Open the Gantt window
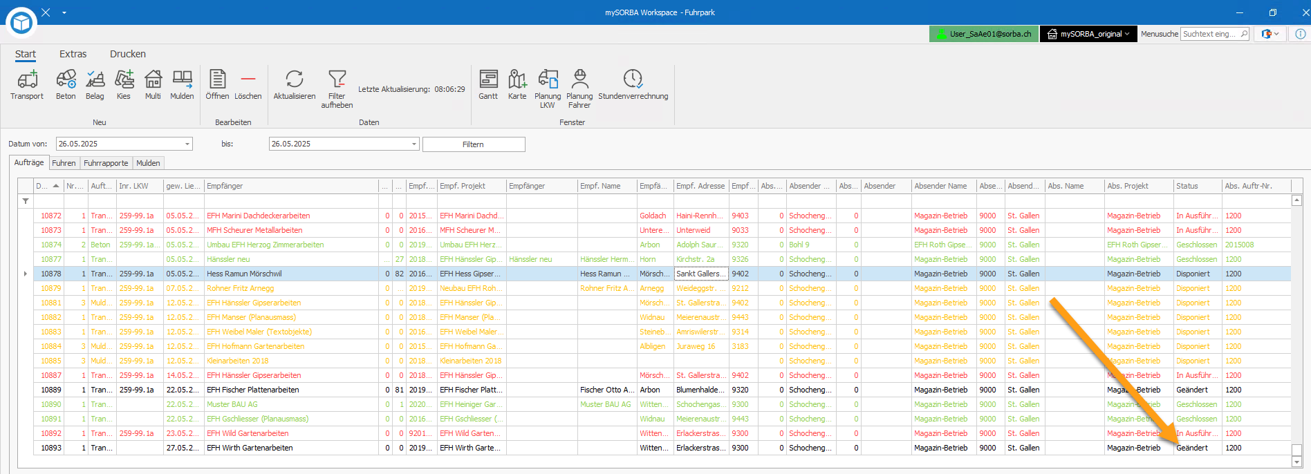Screen dimensions: 1311x474 [488, 85]
